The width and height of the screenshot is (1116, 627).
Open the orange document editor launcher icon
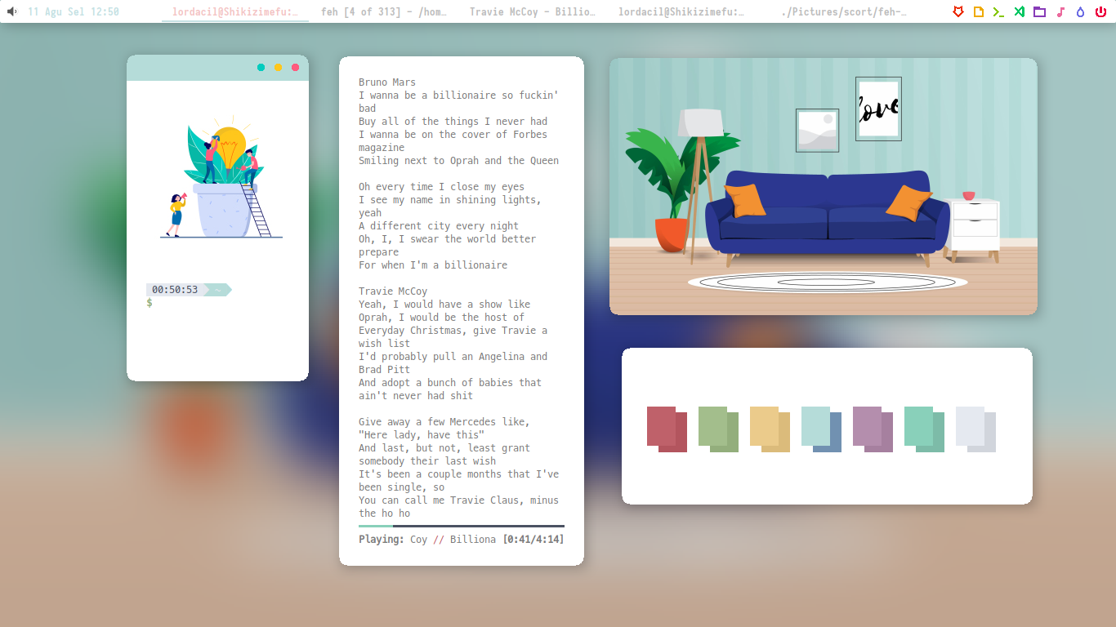pyautogui.click(x=979, y=11)
